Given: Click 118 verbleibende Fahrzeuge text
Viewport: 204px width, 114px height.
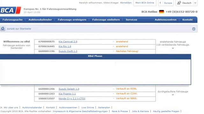Looking at the screenshot, I should 173,45.
